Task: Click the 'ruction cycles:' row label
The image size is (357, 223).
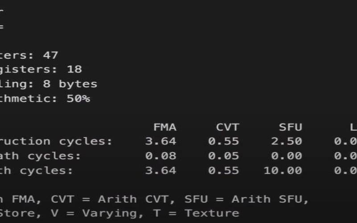Action: (x=56, y=141)
